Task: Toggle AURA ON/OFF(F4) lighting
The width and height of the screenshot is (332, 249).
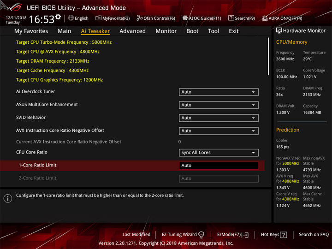Action: point(282,18)
